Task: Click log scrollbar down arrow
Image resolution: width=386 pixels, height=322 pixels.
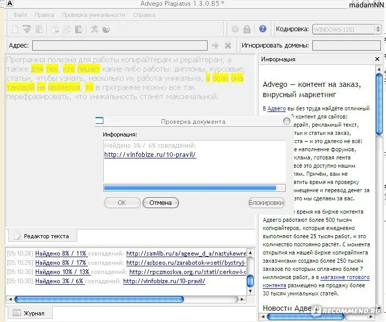Action: pos(250,291)
